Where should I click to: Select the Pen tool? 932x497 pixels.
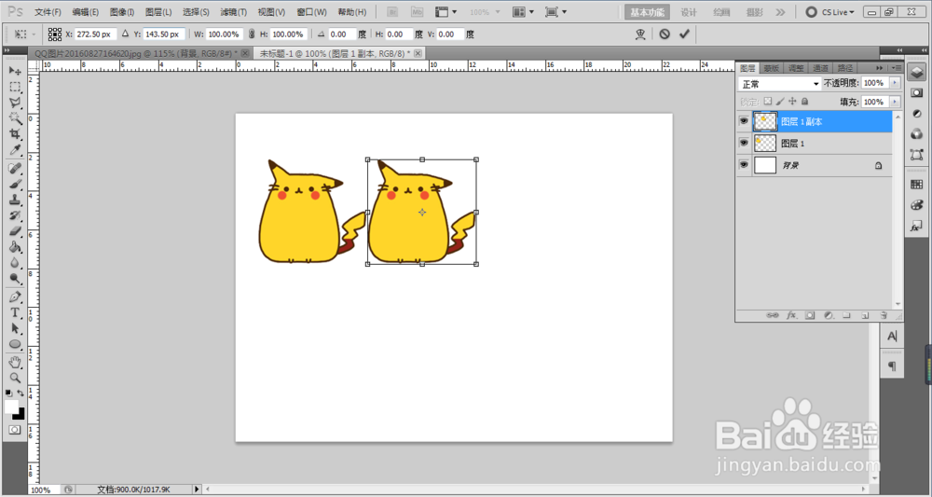coord(15,297)
